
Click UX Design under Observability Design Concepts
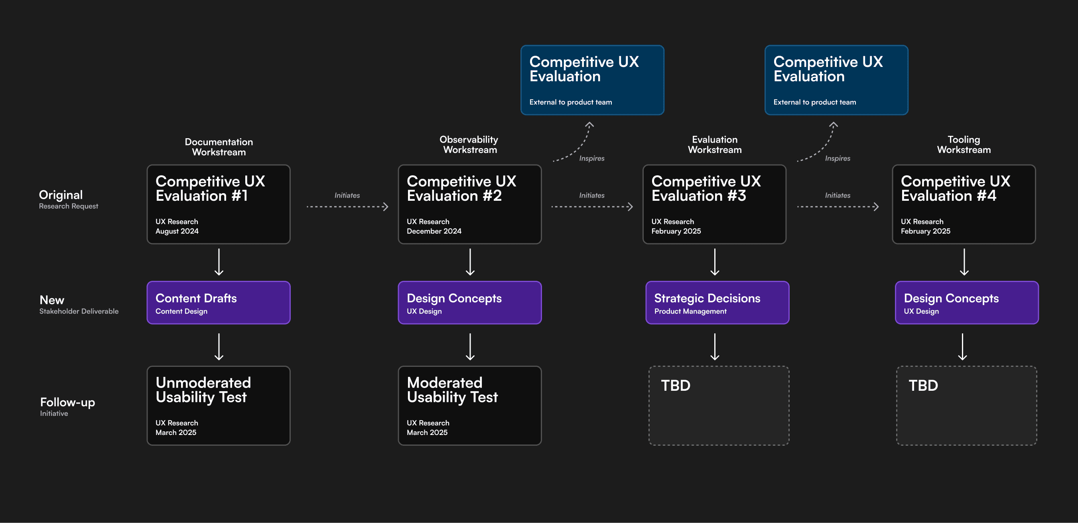(x=424, y=311)
